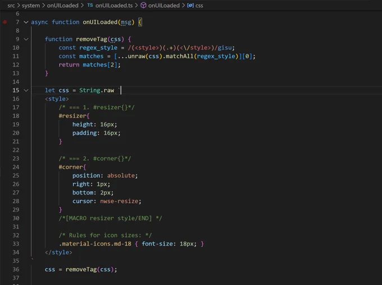The image size is (382, 285).
Task: Click 'matches[2]' in the return statement
Action: [100, 65]
